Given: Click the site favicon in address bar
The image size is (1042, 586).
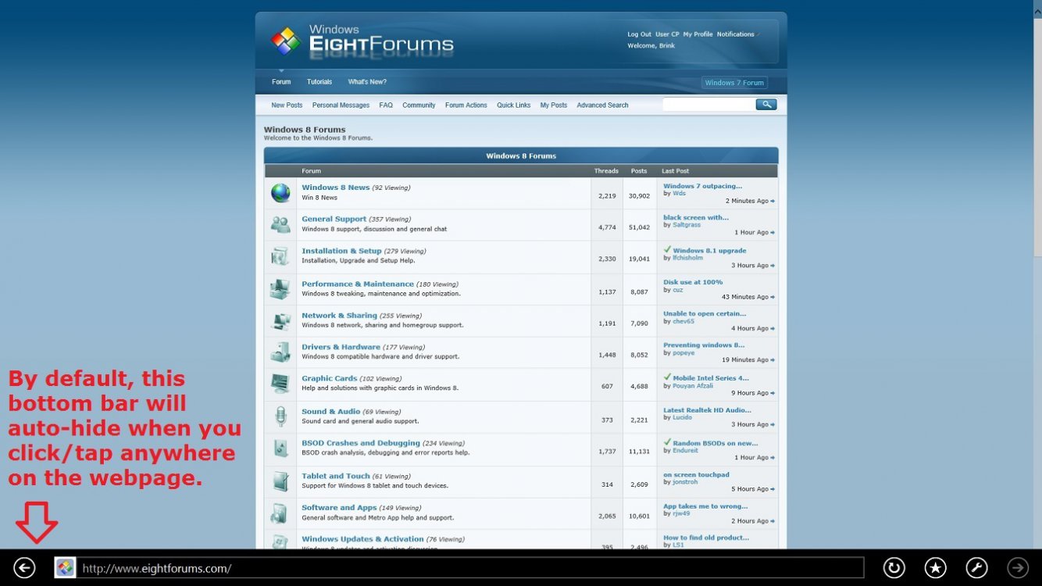Looking at the screenshot, I should click(x=65, y=568).
